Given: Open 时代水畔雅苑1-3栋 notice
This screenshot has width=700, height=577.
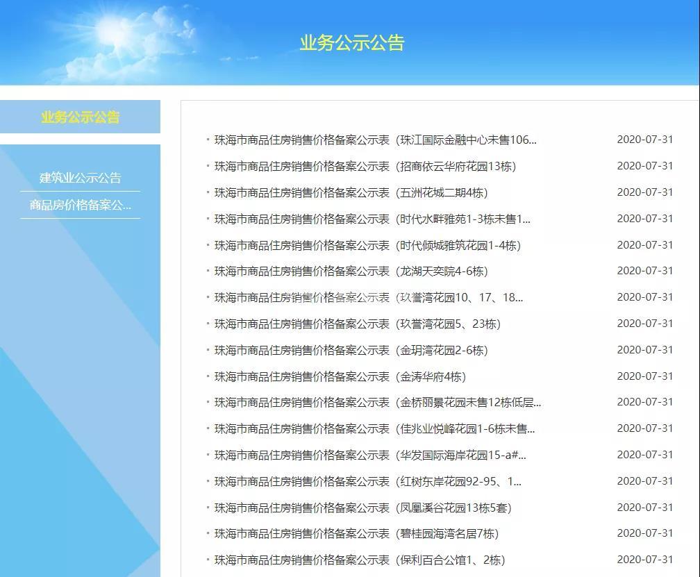Looking at the screenshot, I should click(x=372, y=219).
